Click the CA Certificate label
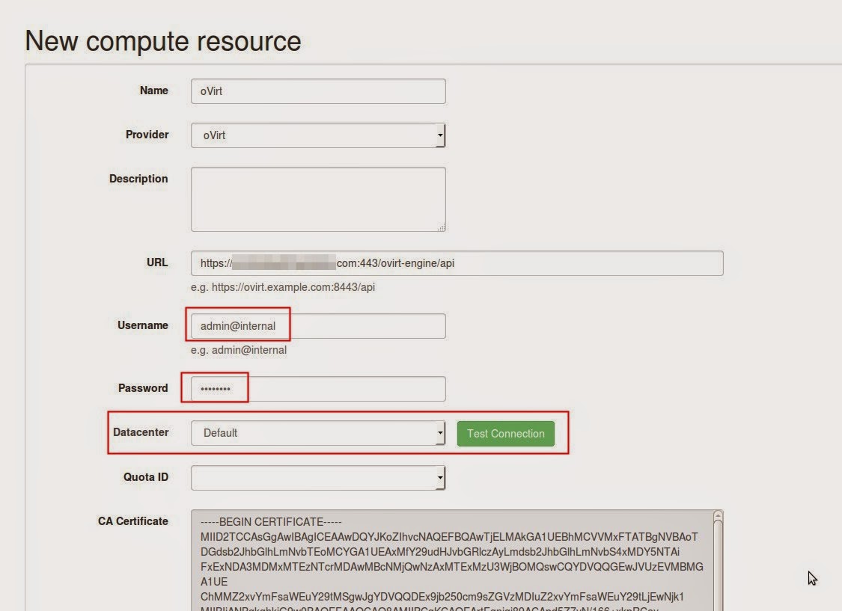 pos(132,521)
